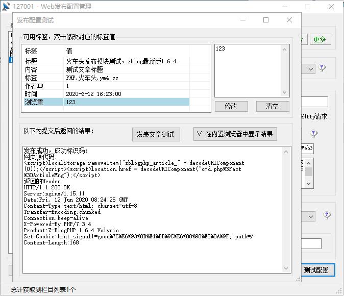The image size is (344, 296).
Task: Click down arrow of result text scrollbar
Action: tap(286, 268)
